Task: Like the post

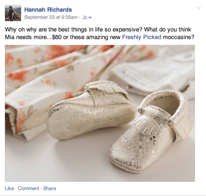Action: click(9, 188)
